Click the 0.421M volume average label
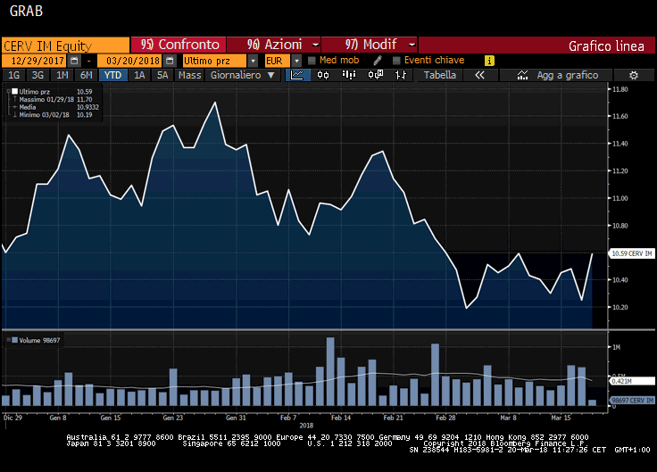 click(631, 381)
